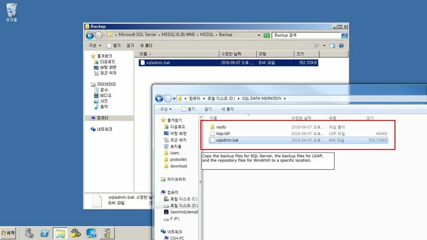427x240 pixels.
Task: Click 새 폴더 in Backup window toolbar
Action: (146, 45)
